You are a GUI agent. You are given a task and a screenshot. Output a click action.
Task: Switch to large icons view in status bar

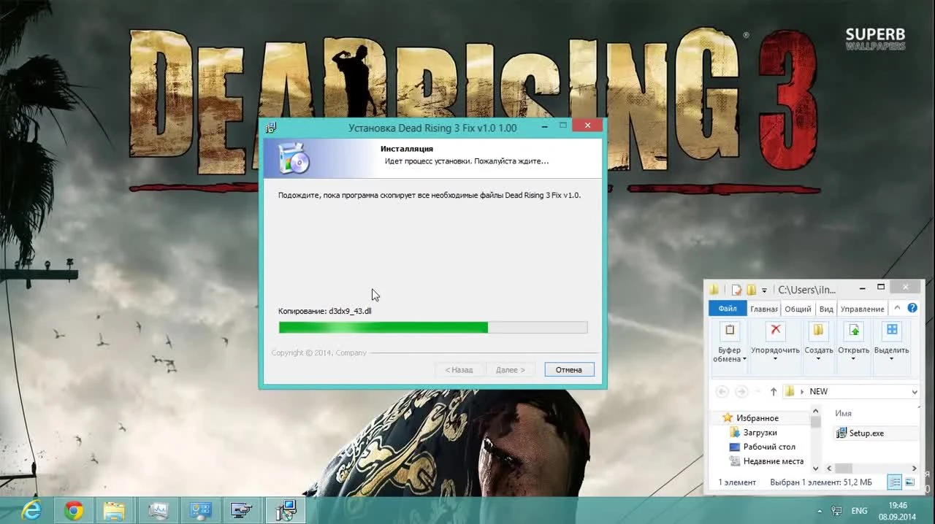click(910, 480)
